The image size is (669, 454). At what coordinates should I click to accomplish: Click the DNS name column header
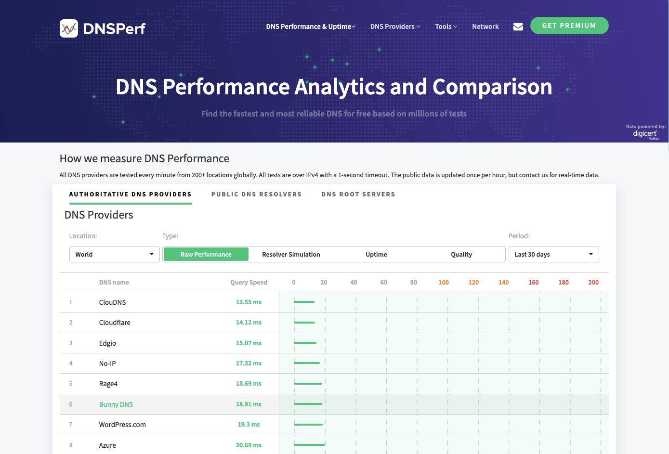point(114,283)
